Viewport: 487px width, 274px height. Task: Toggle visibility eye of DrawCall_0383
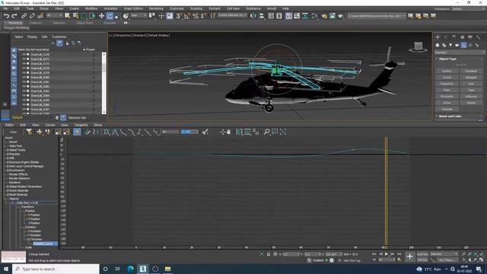(24, 91)
